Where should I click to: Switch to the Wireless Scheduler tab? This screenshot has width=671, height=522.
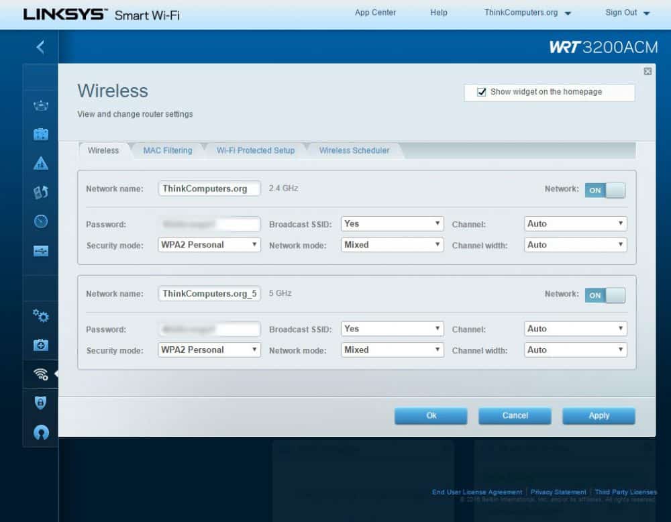(x=354, y=150)
